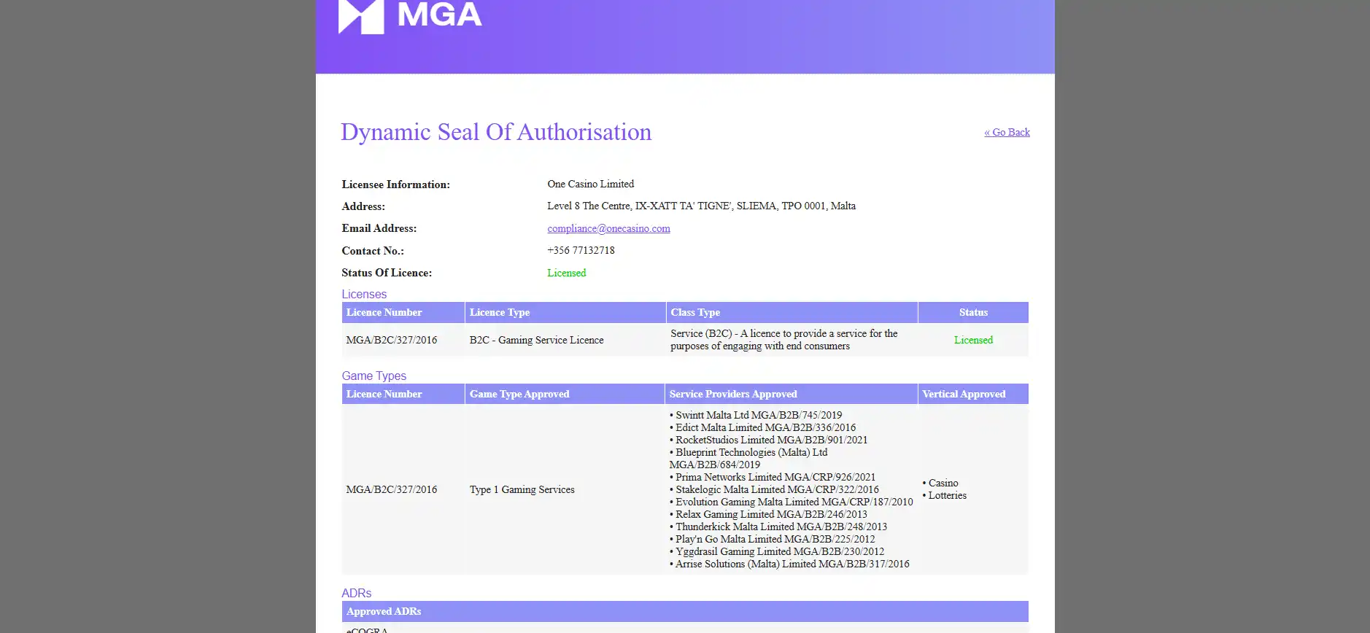Click the Service (B2C) class type description
The height and width of the screenshot is (633, 1370).
784,340
